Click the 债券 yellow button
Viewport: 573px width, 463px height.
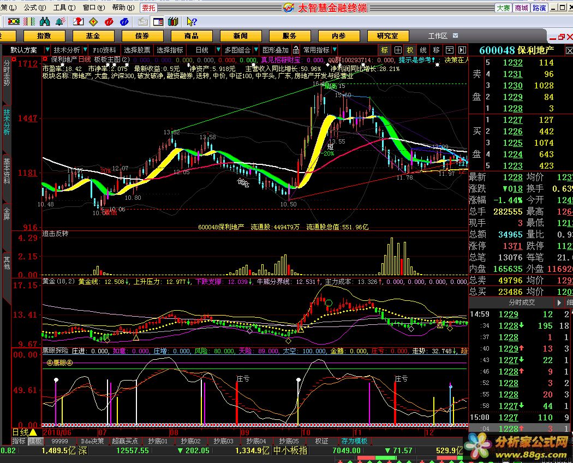[142, 36]
